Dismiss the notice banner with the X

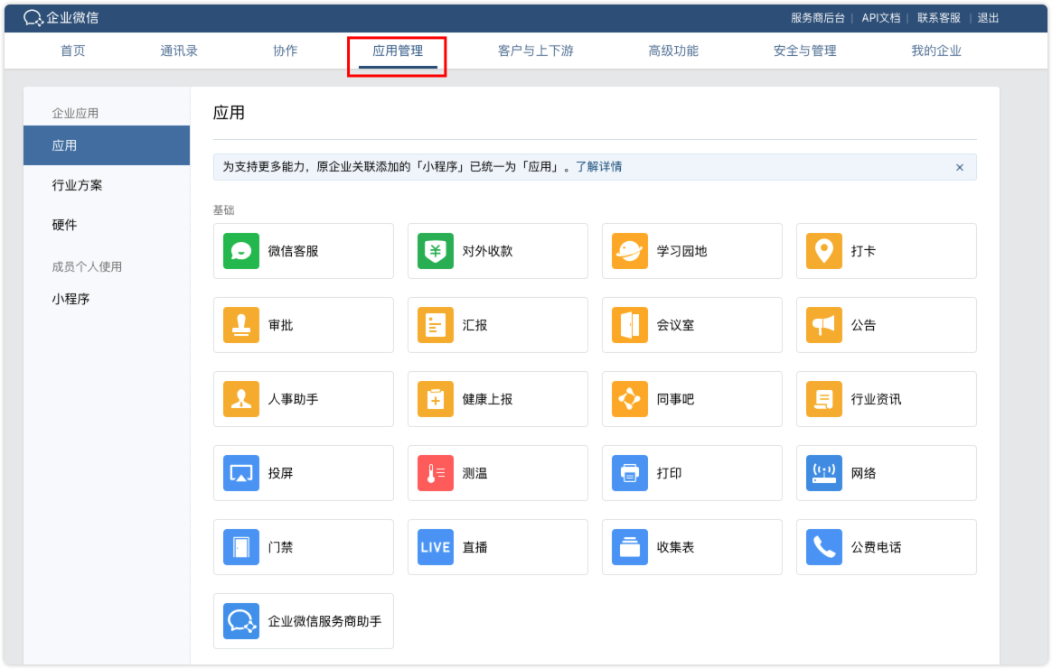click(x=960, y=168)
